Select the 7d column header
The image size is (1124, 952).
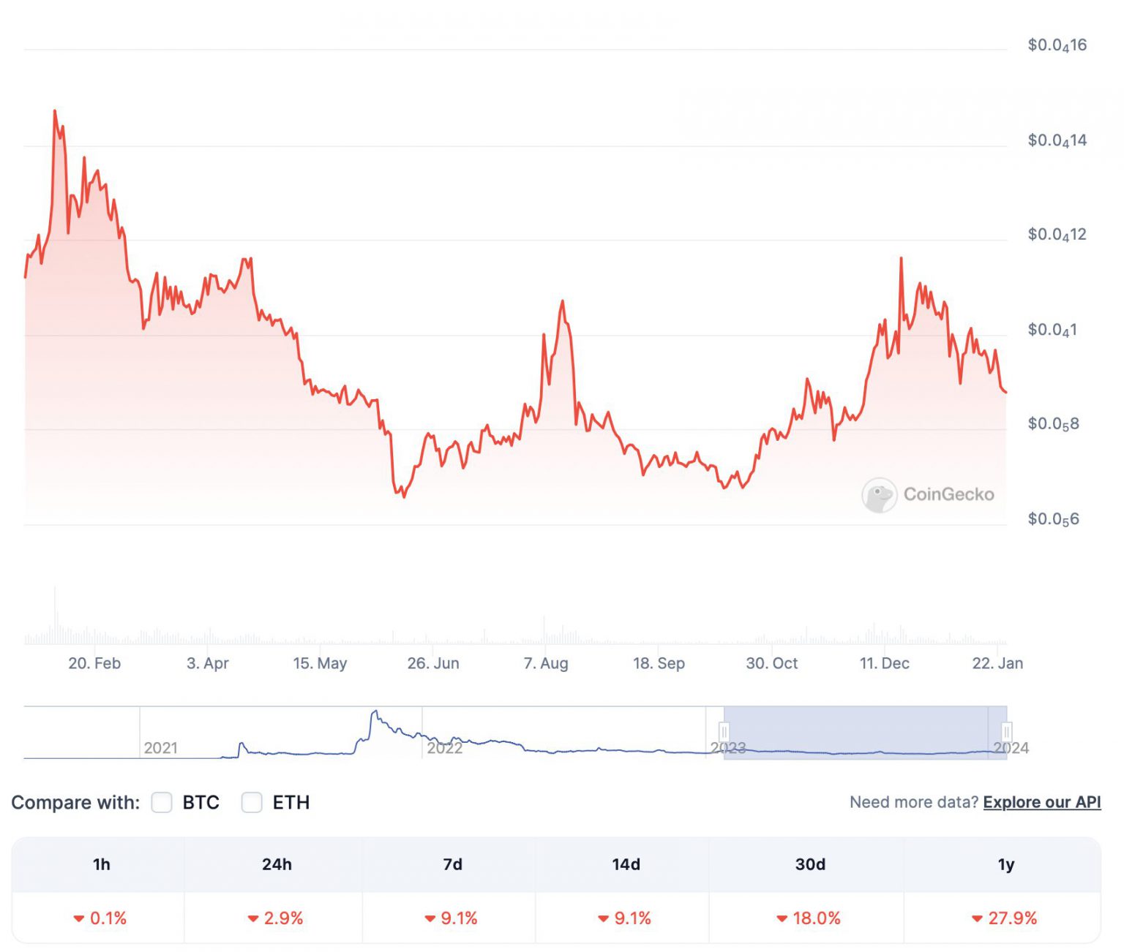(452, 864)
